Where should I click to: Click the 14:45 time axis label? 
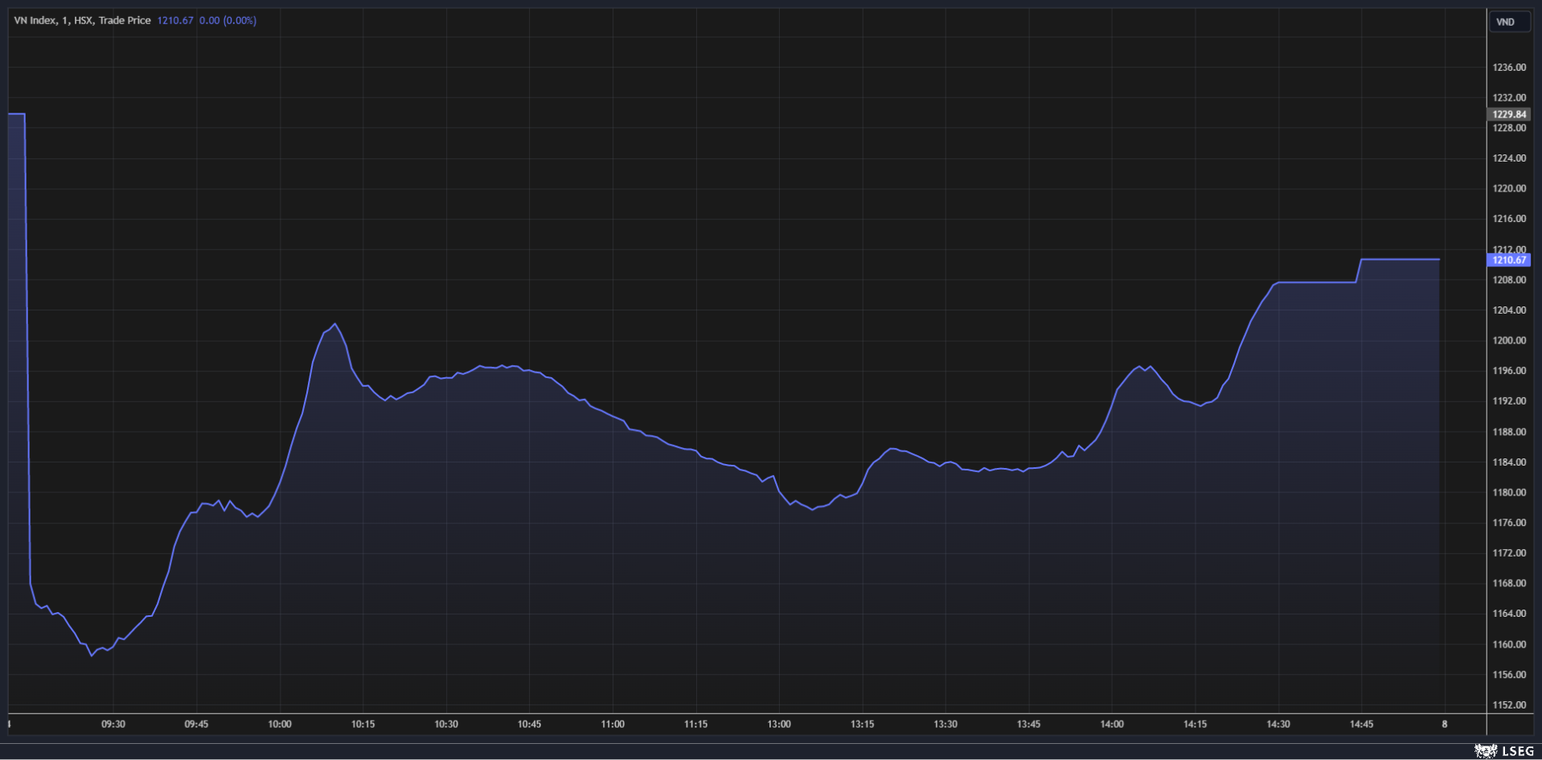pos(1361,724)
